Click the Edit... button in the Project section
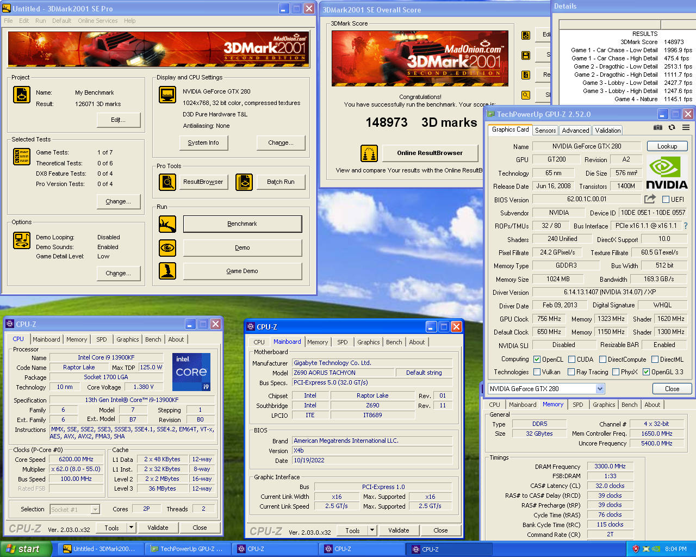 tap(118, 120)
